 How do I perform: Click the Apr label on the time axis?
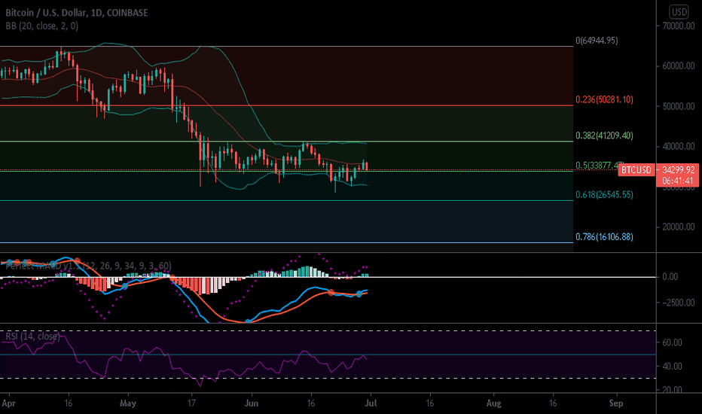[x=8, y=403]
